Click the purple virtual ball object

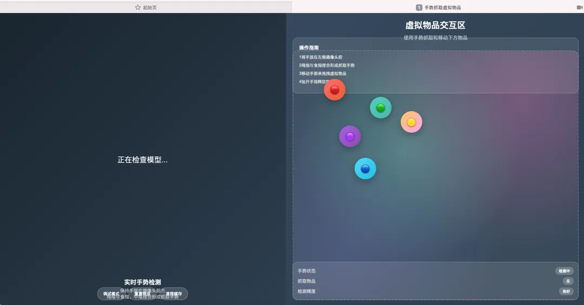[x=349, y=136]
